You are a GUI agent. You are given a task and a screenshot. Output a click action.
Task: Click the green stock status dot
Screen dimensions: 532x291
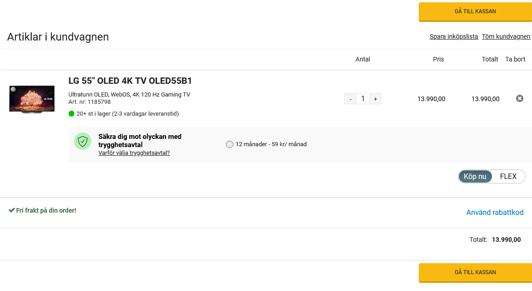pyautogui.click(x=71, y=113)
